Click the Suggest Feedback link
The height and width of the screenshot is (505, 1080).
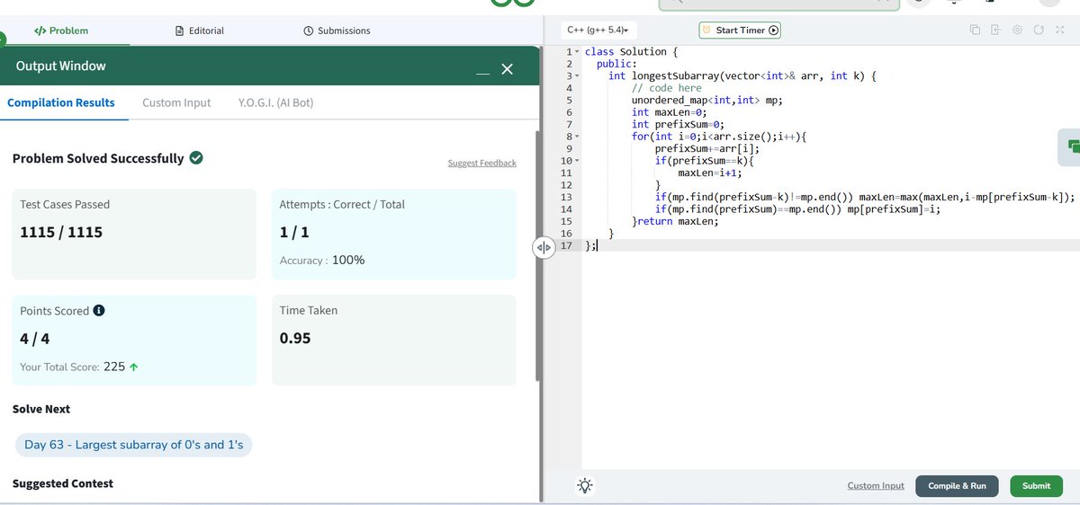coord(481,163)
